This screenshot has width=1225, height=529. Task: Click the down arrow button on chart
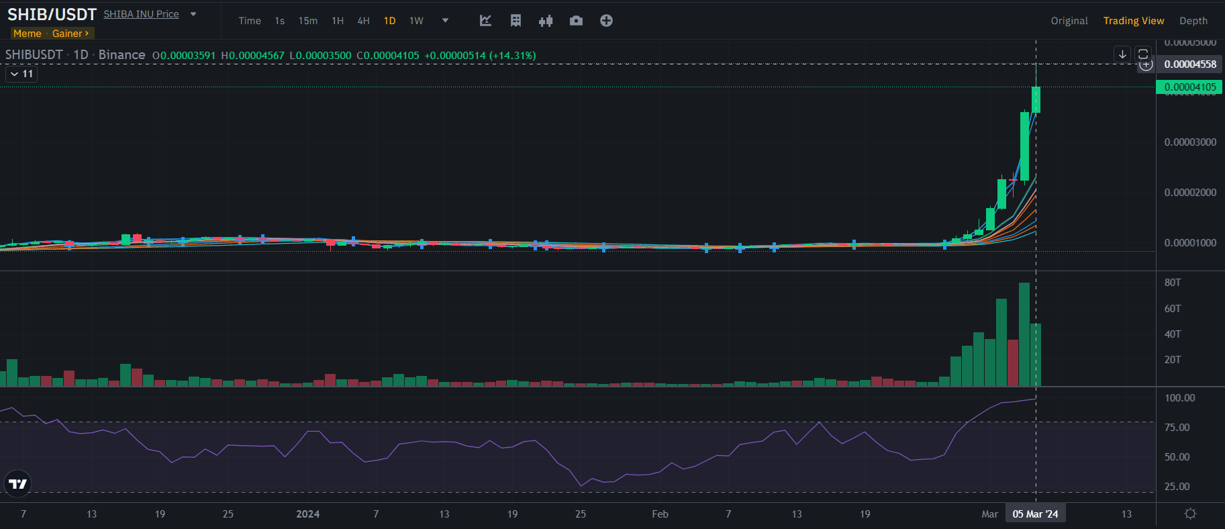pyautogui.click(x=1122, y=54)
